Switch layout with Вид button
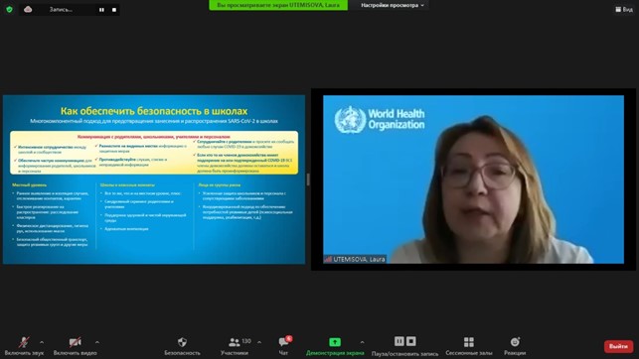The width and height of the screenshot is (639, 359). (x=624, y=9)
